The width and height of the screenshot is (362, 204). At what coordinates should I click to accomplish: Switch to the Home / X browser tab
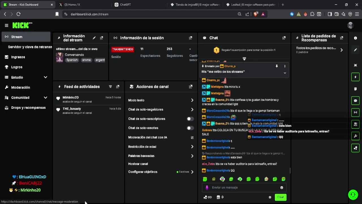click(83, 5)
